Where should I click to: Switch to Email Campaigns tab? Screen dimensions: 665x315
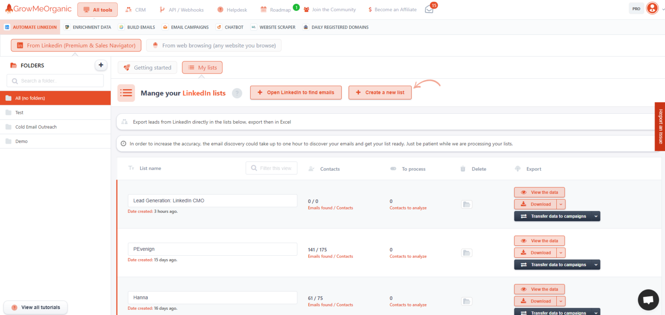[185, 27]
